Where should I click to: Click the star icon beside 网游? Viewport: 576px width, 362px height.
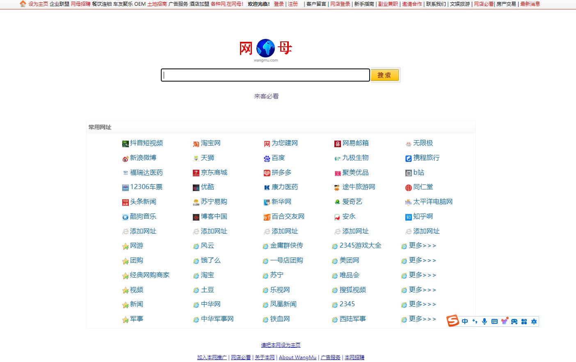tap(126, 246)
